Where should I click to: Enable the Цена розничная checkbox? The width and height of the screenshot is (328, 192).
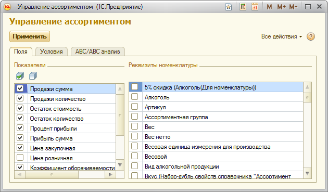20,158
